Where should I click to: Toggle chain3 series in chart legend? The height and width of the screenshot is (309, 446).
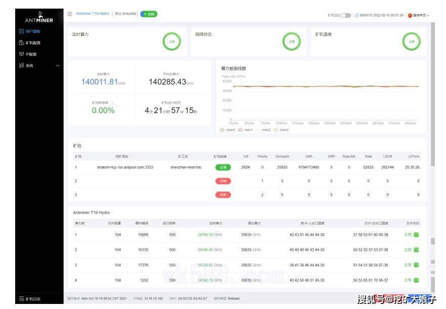pyautogui.click(x=281, y=130)
